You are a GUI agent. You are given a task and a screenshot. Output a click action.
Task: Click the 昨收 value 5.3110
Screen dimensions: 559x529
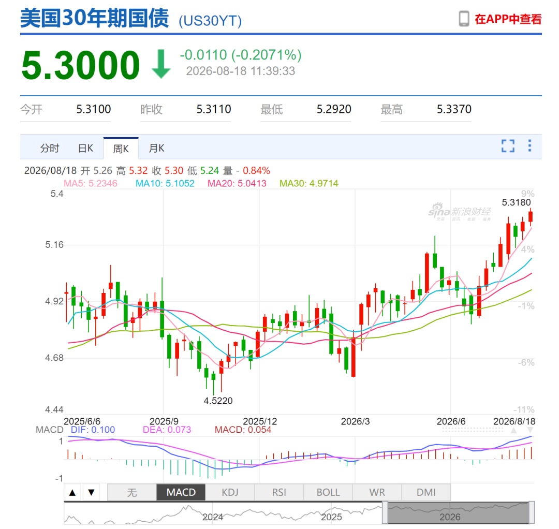point(214,109)
